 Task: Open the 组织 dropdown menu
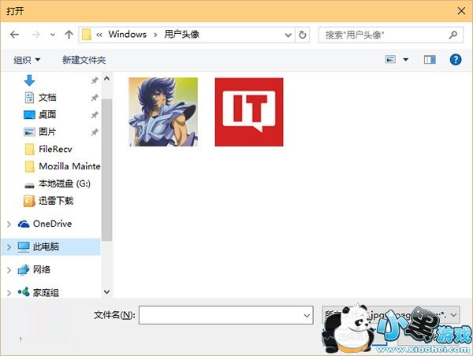tap(27, 60)
